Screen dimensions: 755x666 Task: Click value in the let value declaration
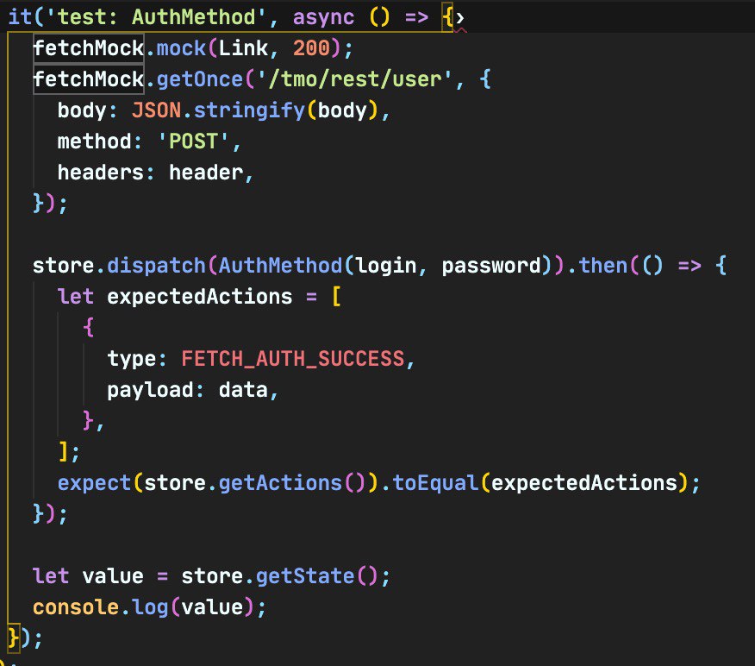[x=113, y=576]
